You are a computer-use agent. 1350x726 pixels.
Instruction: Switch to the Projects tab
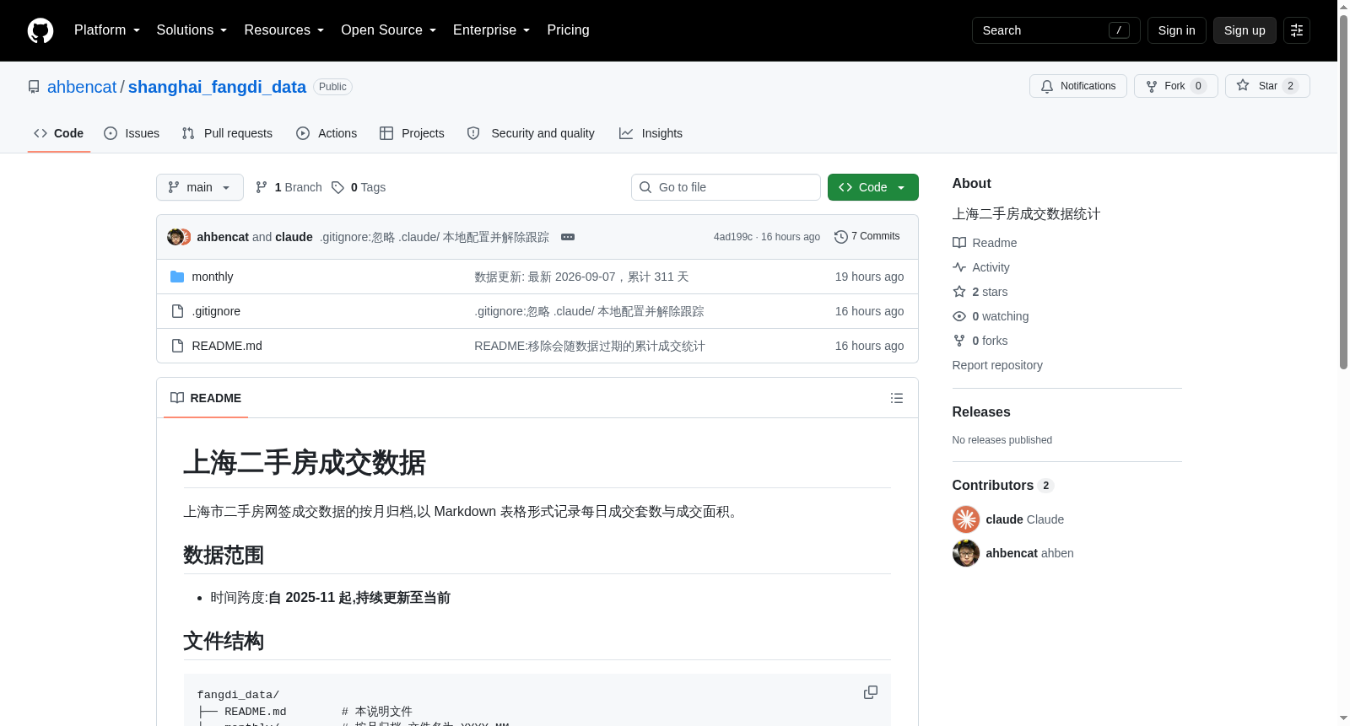pos(412,133)
